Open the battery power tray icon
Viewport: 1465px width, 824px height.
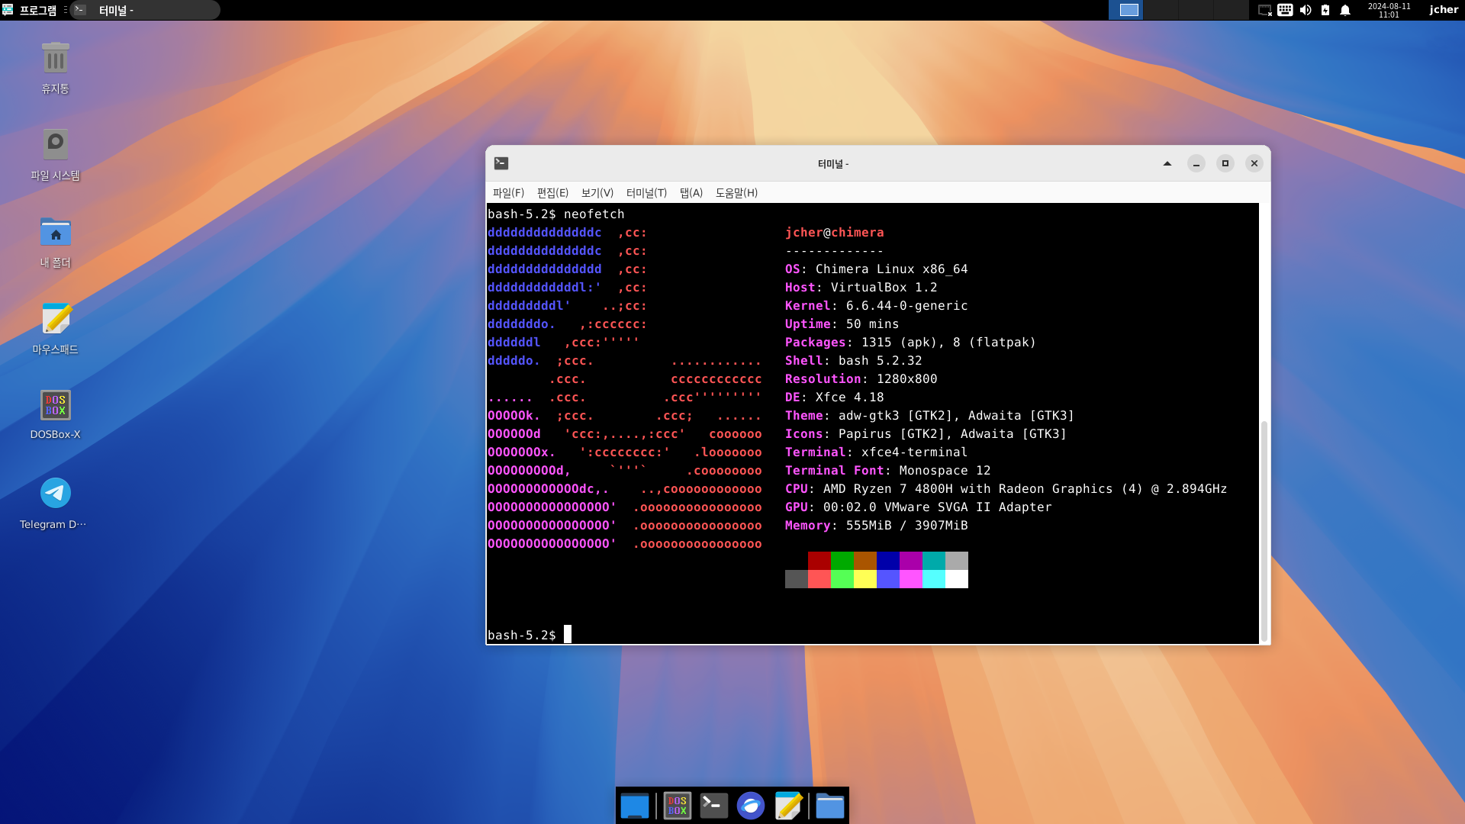[x=1325, y=10]
